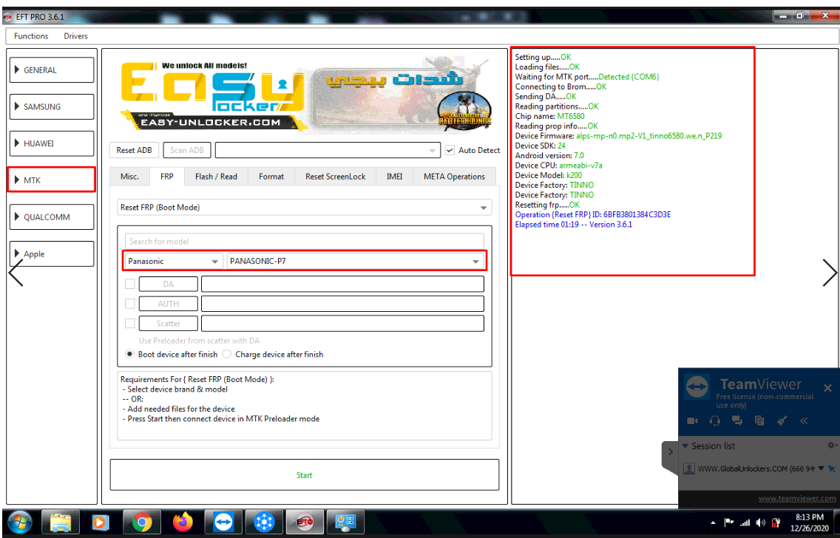This screenshot has height=538, width=840.
Task: Switch to EFT taskbar icon
Action: point(305,522)
